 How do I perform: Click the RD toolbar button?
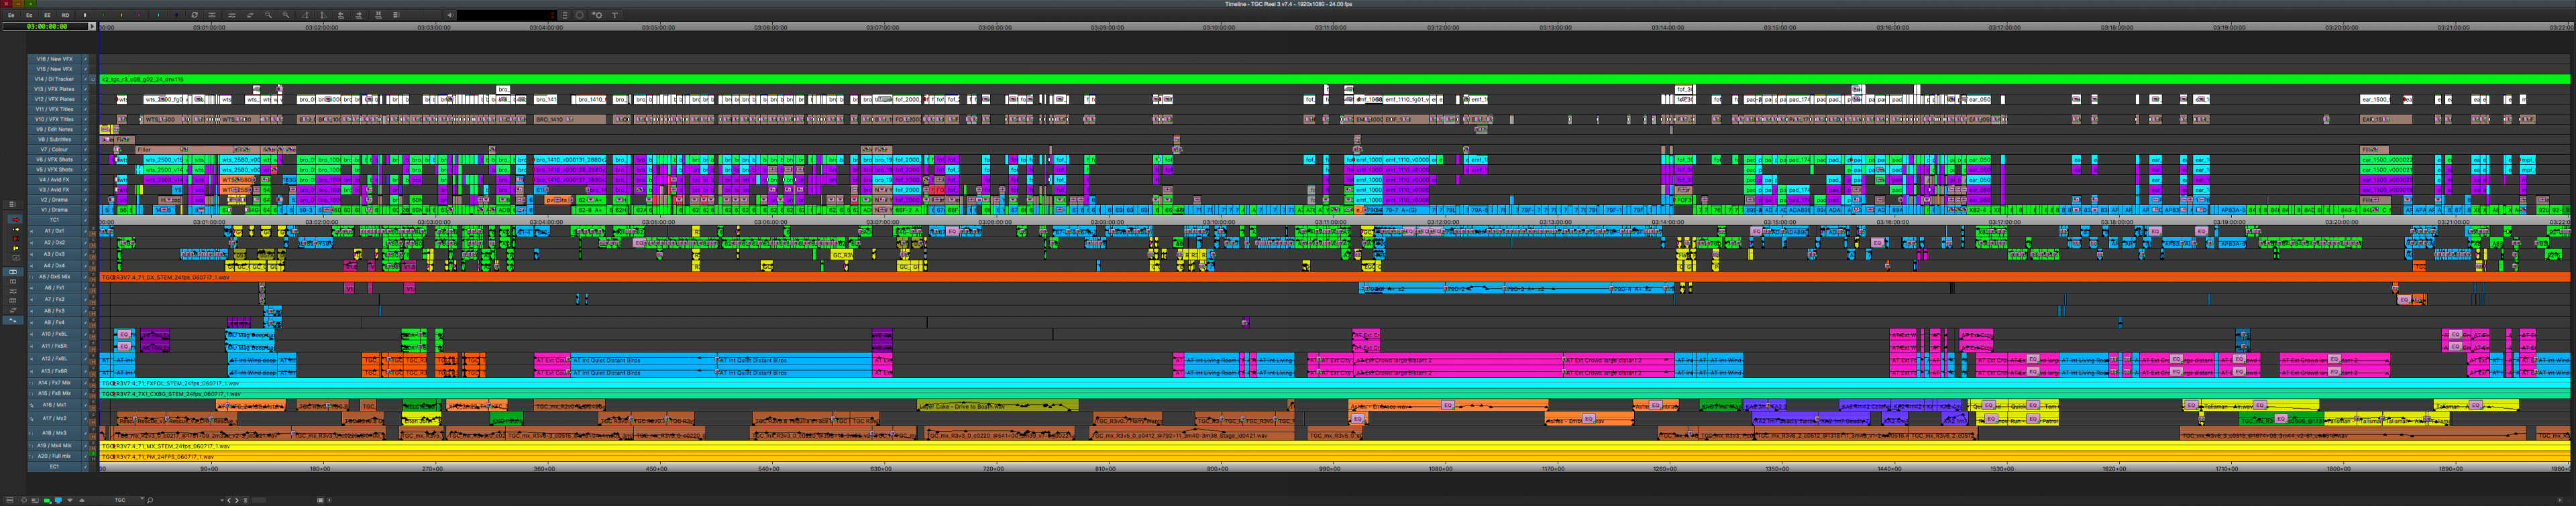coord(65,16)
